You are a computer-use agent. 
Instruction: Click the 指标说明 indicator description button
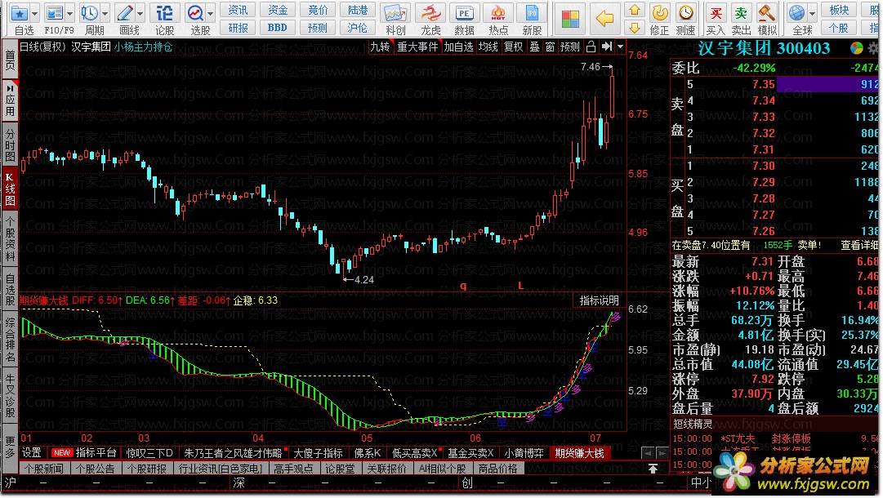point(599,300)
